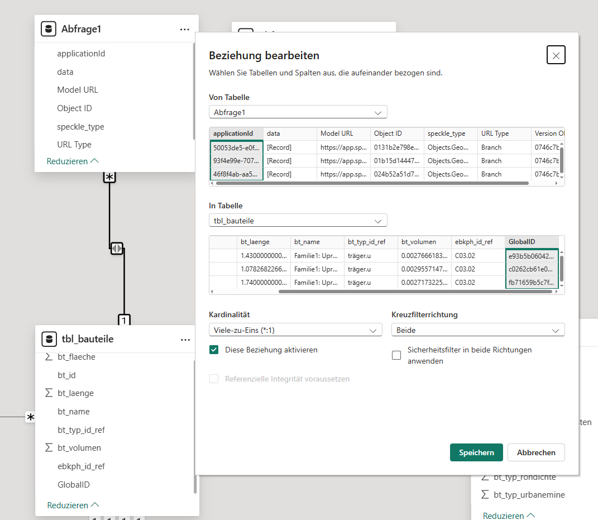Click the tbl_bauteile table title
Image resolution: width=598 pixels, height=520 pixels.
[88, 339]
